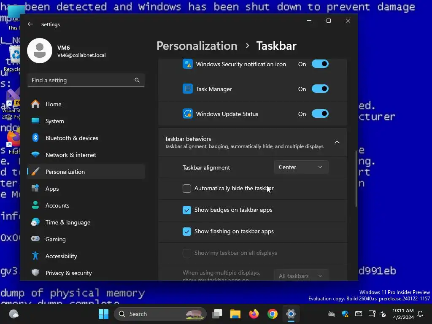Open the touch keyboard tray icon
The width and height of the screenshot is (432, 324).
click(x=359, y=314)
